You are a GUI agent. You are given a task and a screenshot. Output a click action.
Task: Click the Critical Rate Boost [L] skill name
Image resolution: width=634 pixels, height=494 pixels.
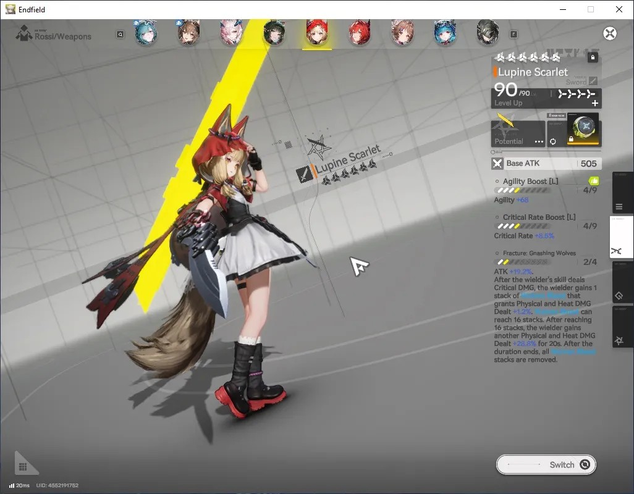click(539, 217)
